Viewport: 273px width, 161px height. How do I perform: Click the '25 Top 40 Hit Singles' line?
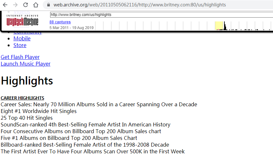[27, 118]
